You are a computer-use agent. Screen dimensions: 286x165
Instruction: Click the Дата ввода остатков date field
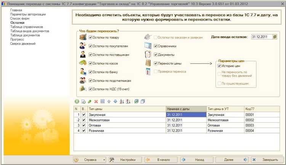261,37
